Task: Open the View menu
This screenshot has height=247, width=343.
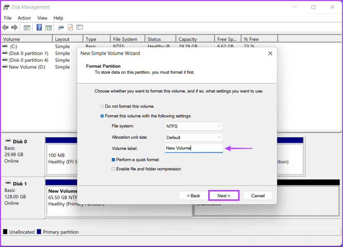Action: pyautogui.click(x=42, y=18)
